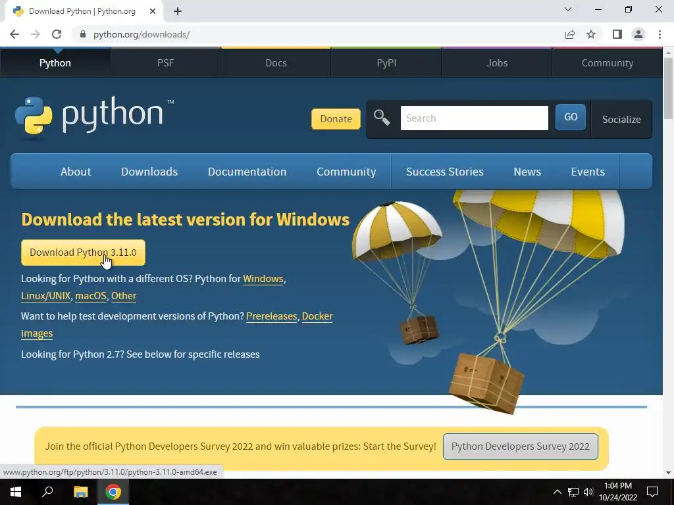
Task: Click the share page icon in address bar
Action: pyautogui.click(x=570, y=34)
